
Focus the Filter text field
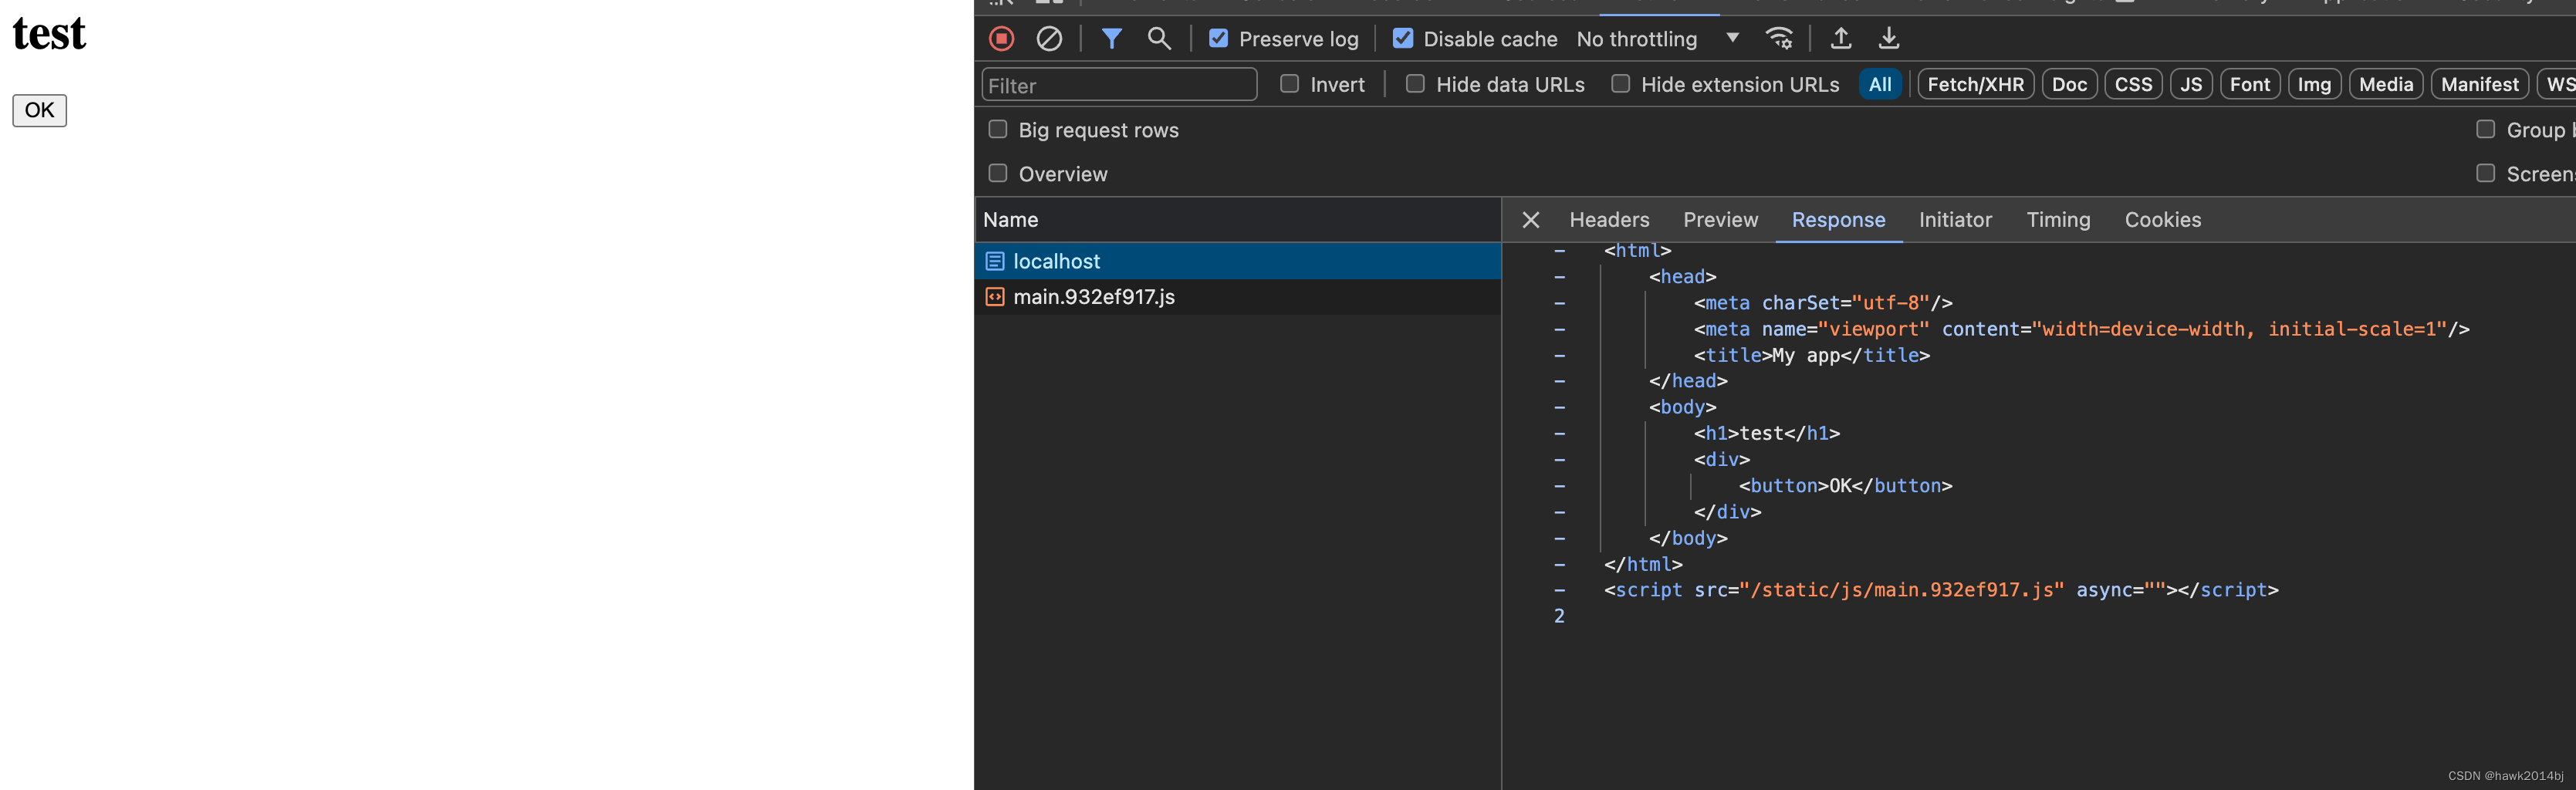click(x=1119, y=85)
